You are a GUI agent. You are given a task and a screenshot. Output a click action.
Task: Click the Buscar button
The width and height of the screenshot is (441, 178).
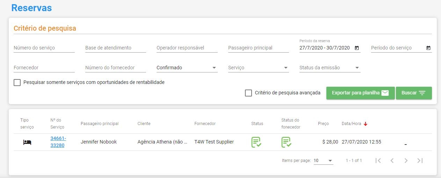pos(414,93)
